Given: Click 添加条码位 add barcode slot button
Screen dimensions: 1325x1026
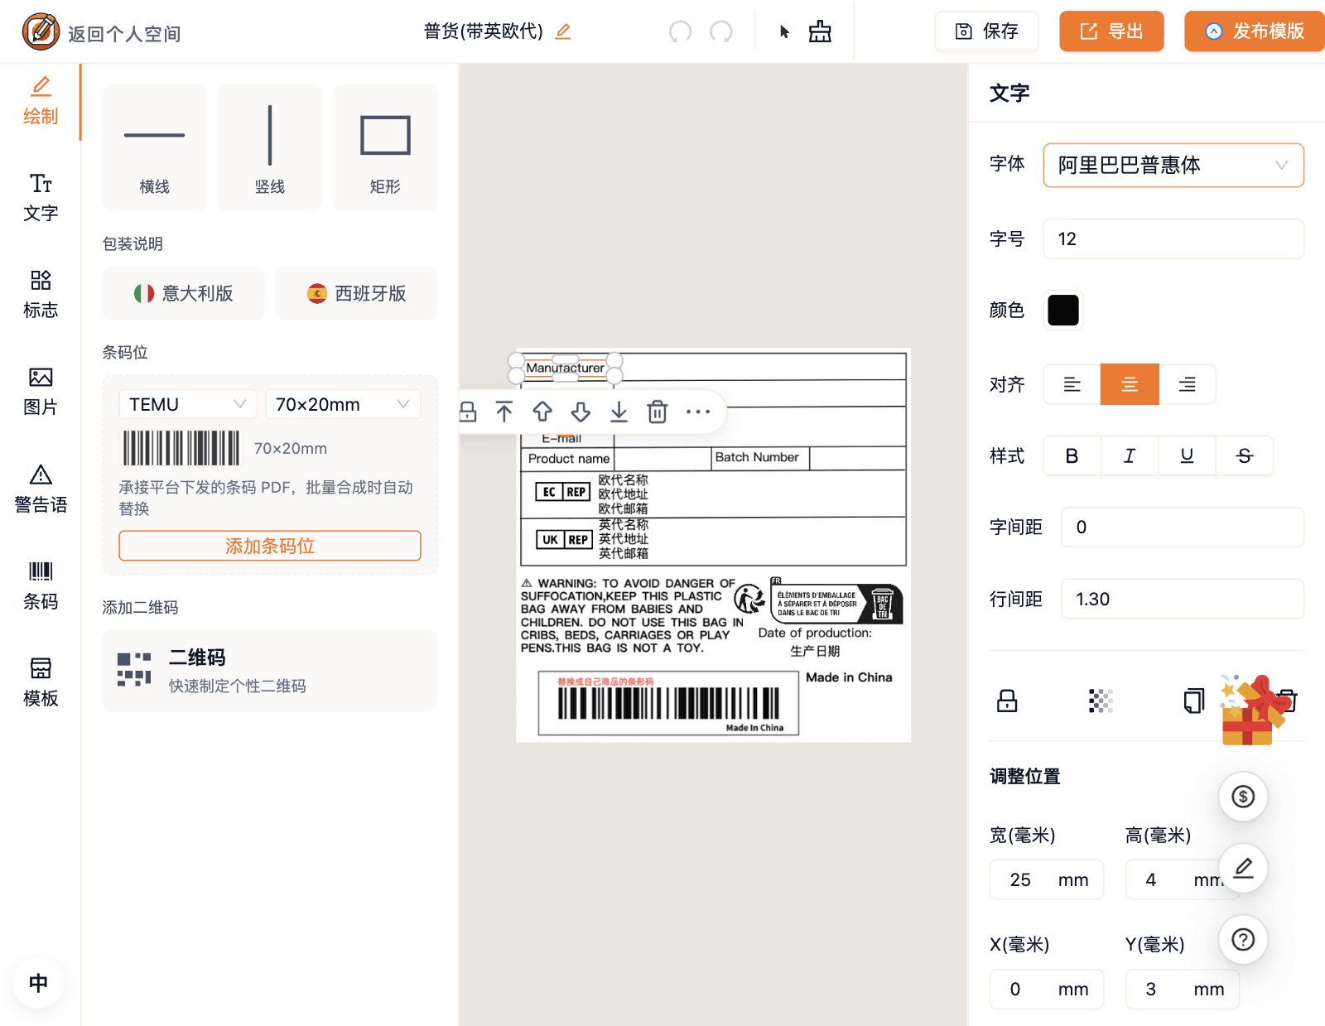Looking at the screenshot, I should 270,546.
